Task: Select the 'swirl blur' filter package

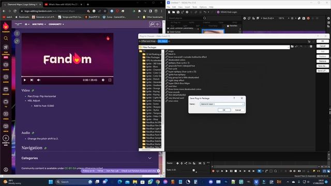Action: pyautogui.click(x=171, y=86)
